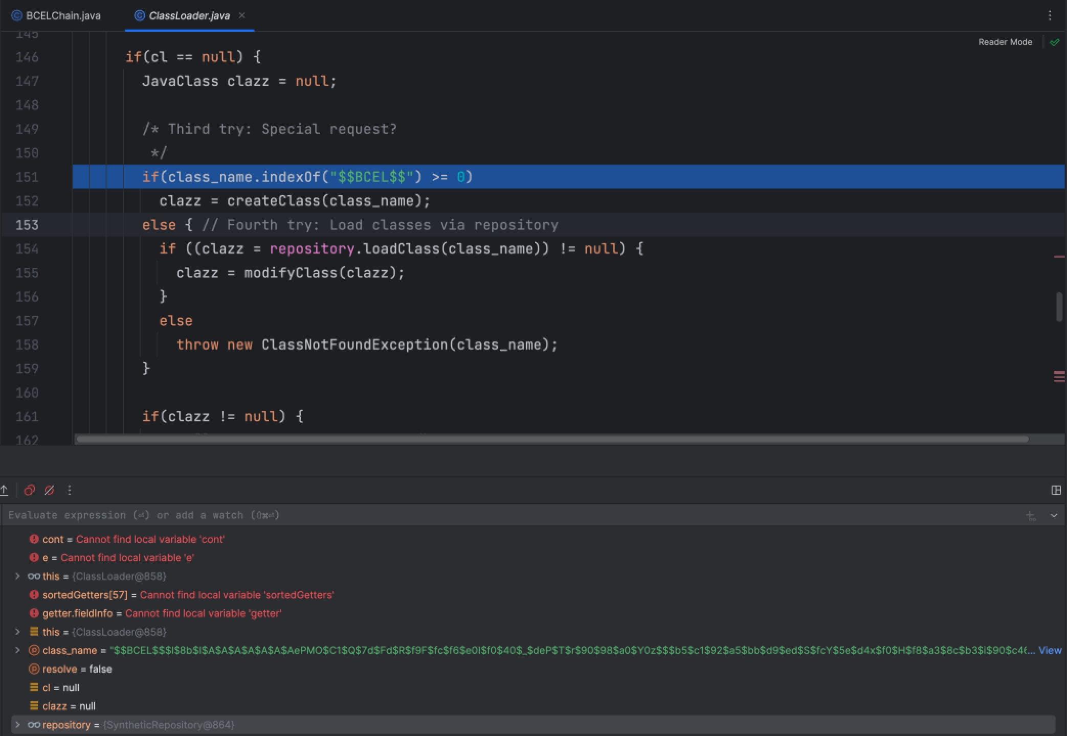Focus the Evaluate expression input field
The height and width of the screenshot is (736, 1067).
coord(512,515)
